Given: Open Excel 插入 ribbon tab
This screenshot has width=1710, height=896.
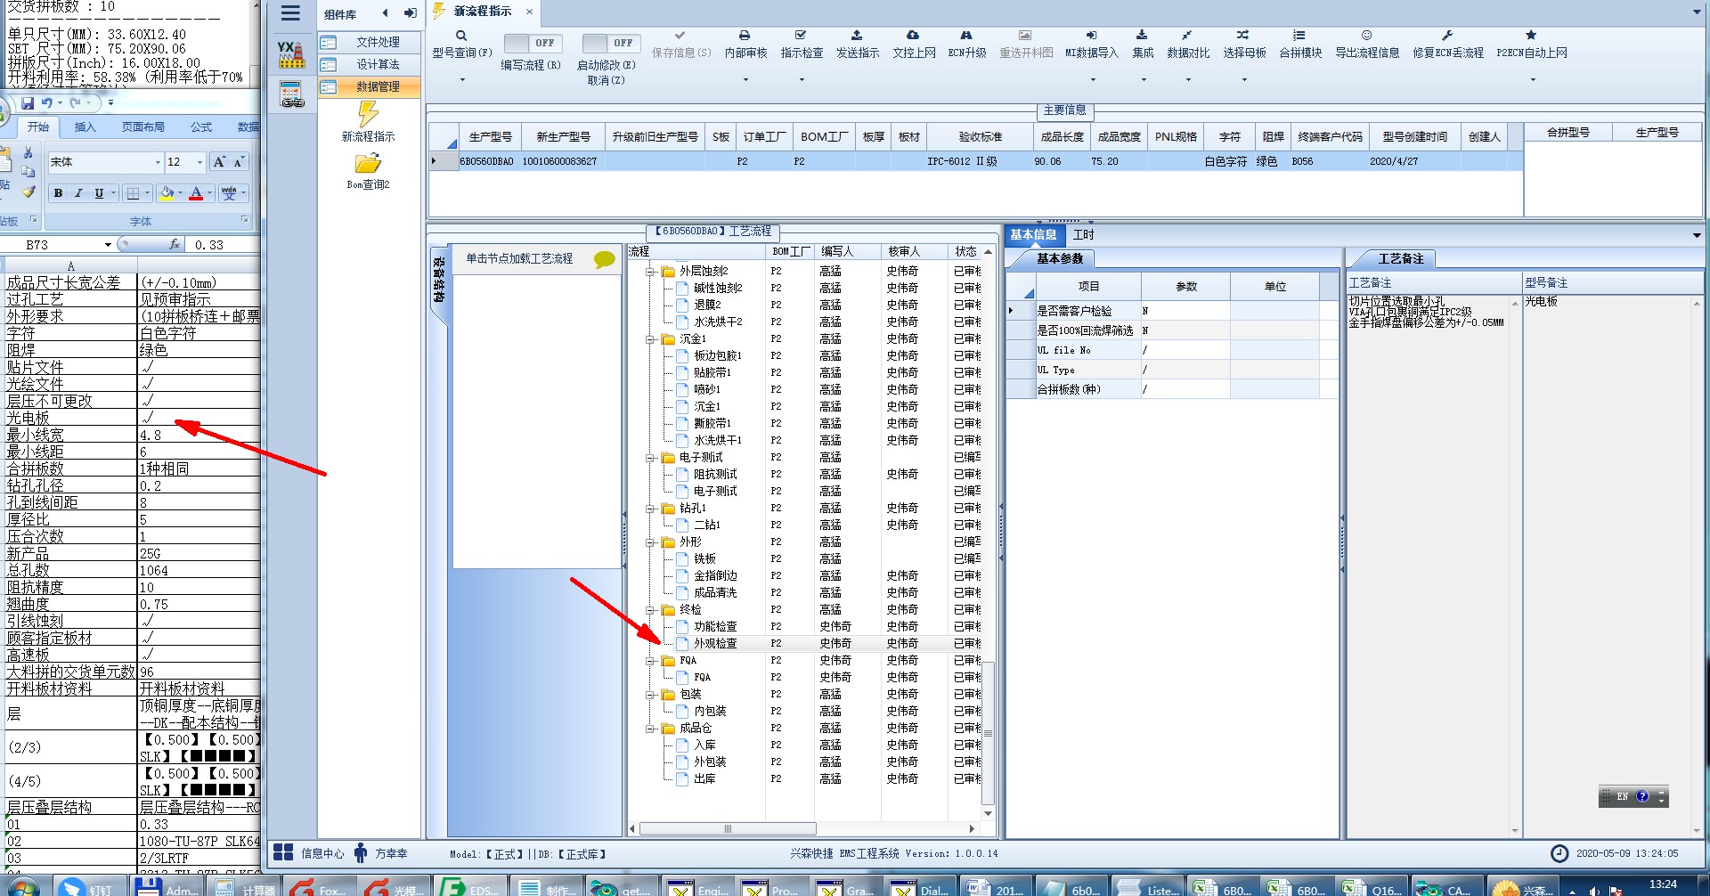Looking at the screenshot, I should coord(85,127).
